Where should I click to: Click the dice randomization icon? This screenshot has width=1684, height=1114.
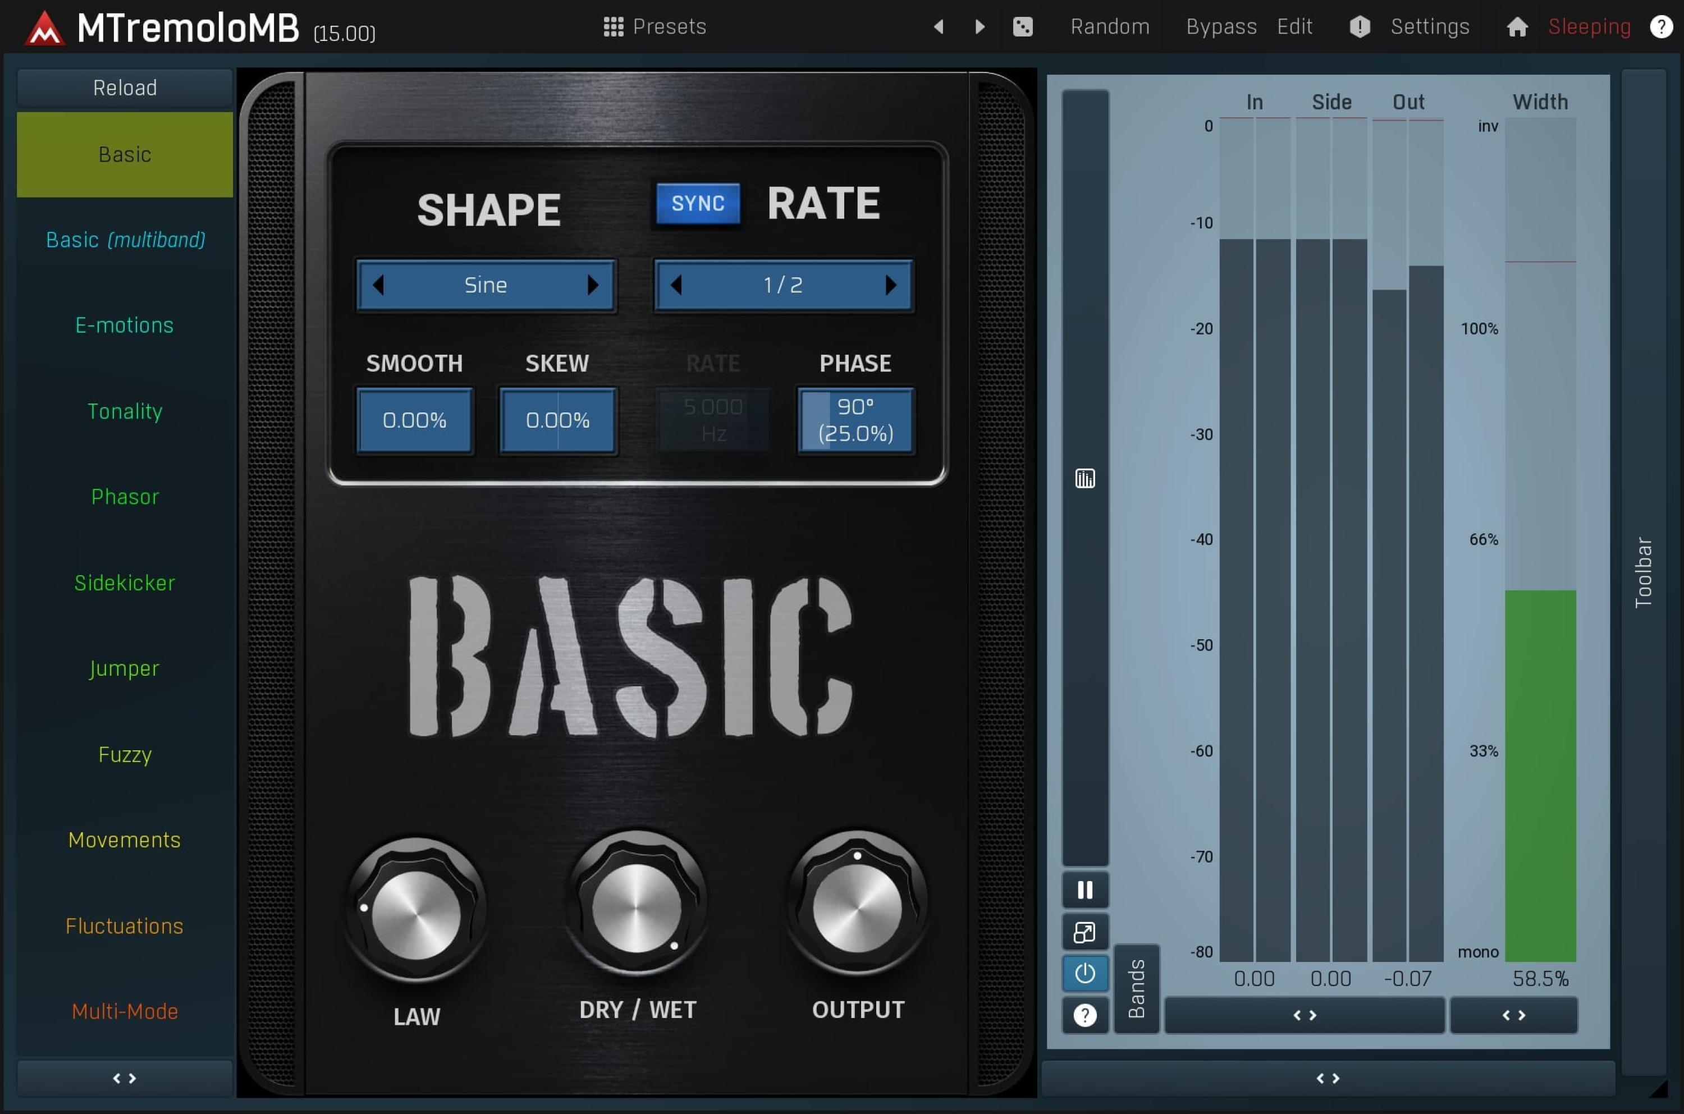1023,26
